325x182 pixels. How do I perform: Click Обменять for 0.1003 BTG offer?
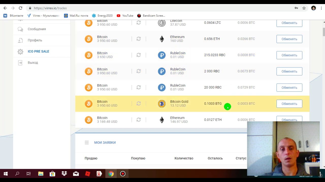click(289, 104)
